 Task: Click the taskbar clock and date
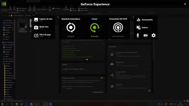180,104
